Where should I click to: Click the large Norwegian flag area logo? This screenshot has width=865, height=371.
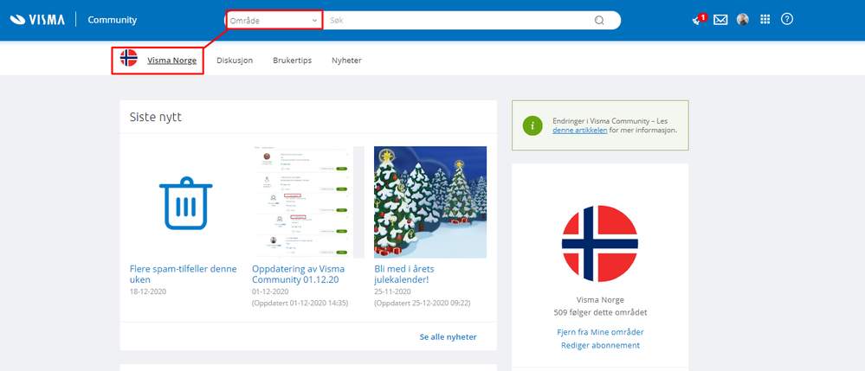(x=600, y=244)
